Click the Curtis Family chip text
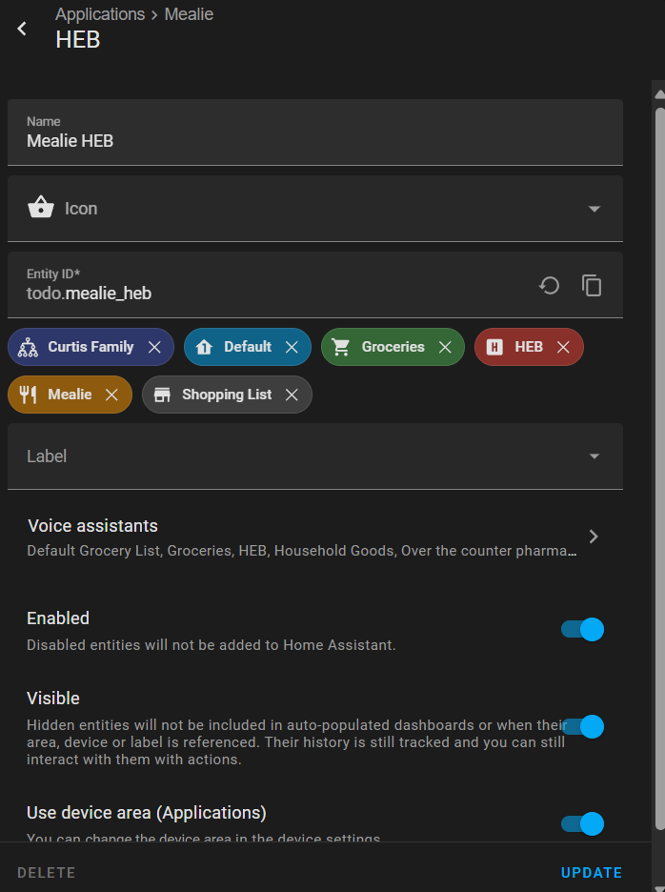665x892 pixels. (91, 347)
